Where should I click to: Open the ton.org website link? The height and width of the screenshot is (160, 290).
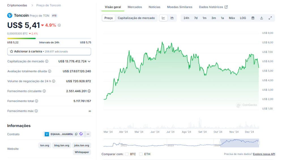44,145
